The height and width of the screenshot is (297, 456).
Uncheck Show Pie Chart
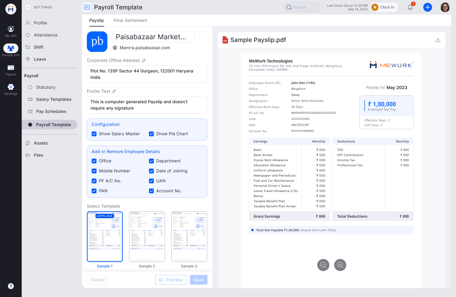151,134
